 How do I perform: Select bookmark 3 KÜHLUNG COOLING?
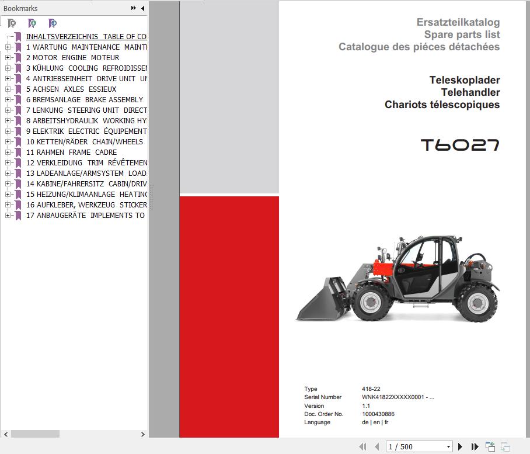point(86,68)
